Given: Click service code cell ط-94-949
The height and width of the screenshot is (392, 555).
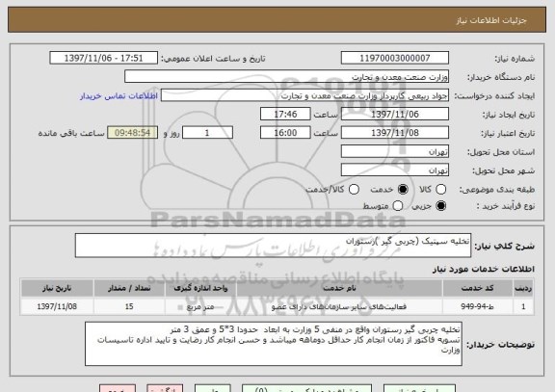Looking at the screenshot, I should point(477,306).
